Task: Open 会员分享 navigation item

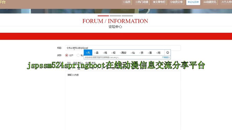Action: 176,2
